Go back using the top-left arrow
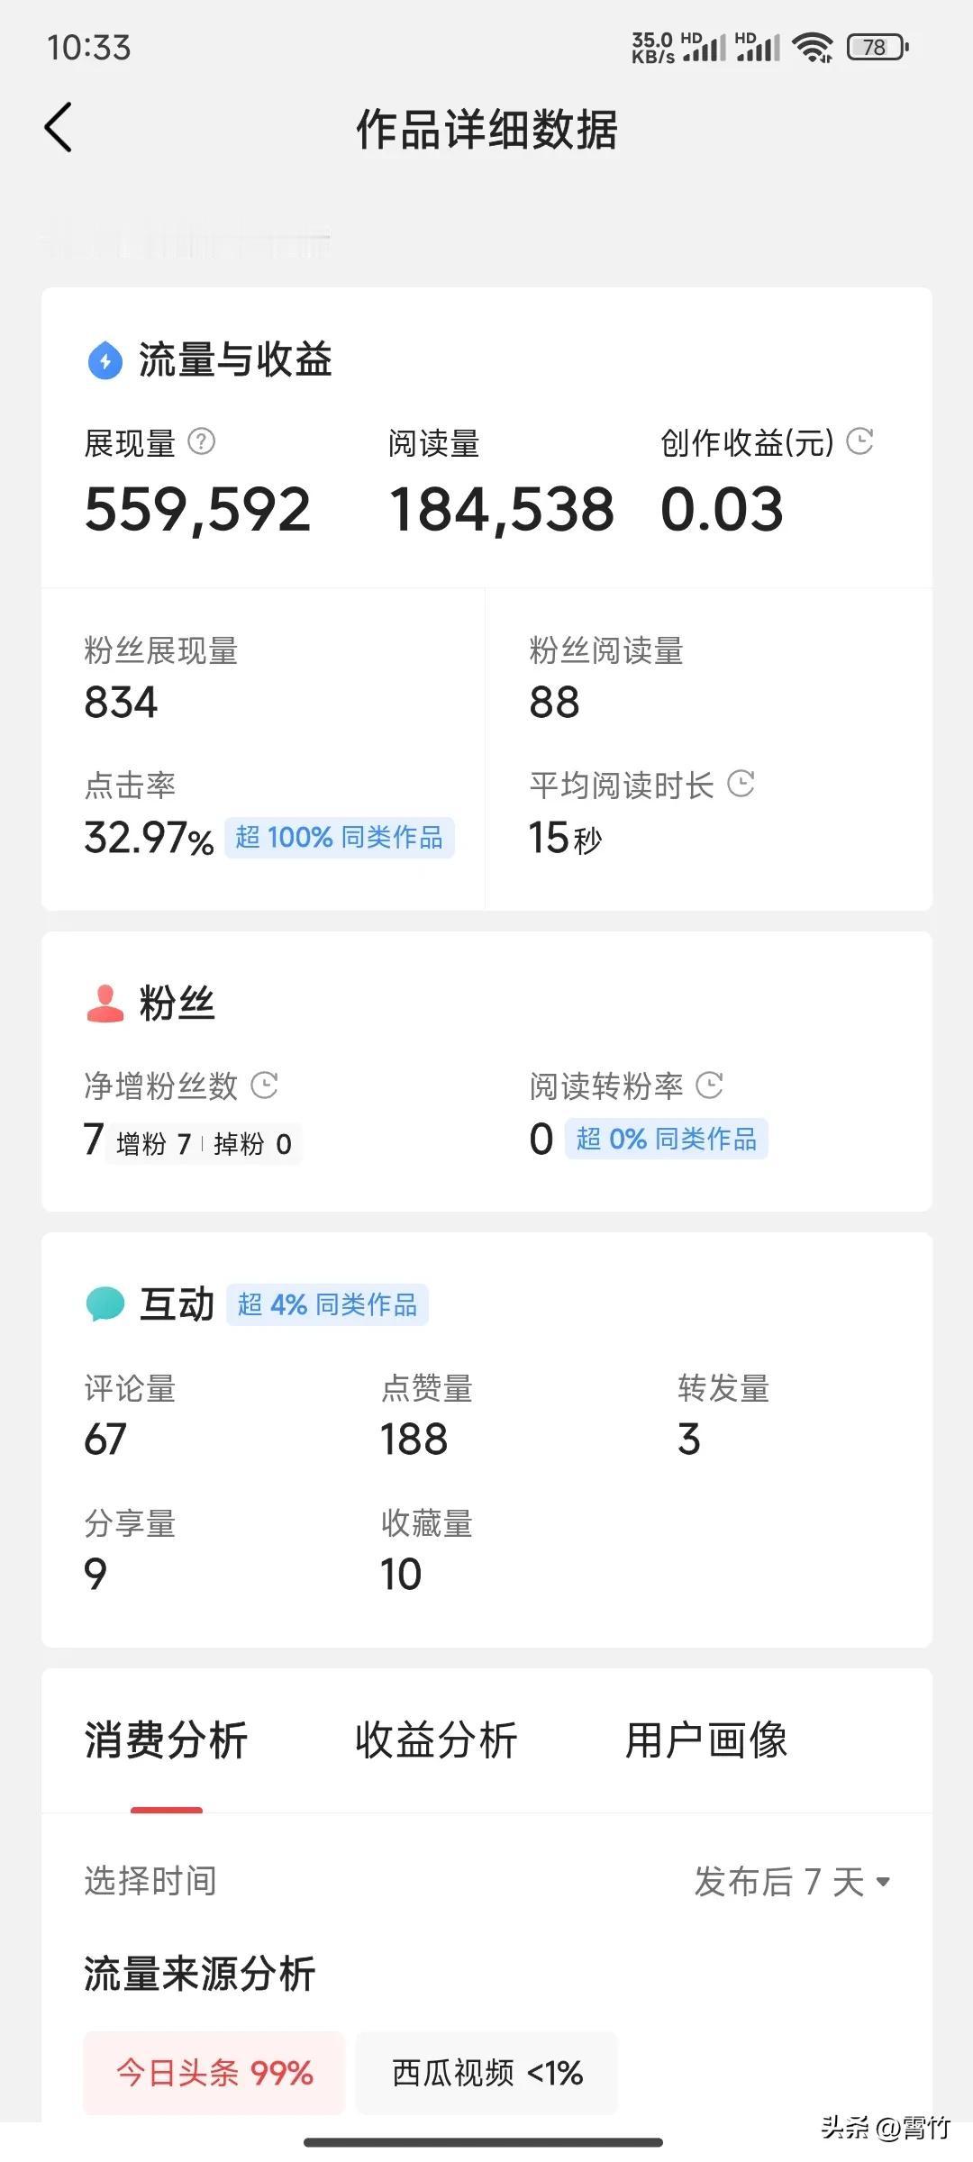The width and height of the screenshot is (973, 2162). pos(59,127)
